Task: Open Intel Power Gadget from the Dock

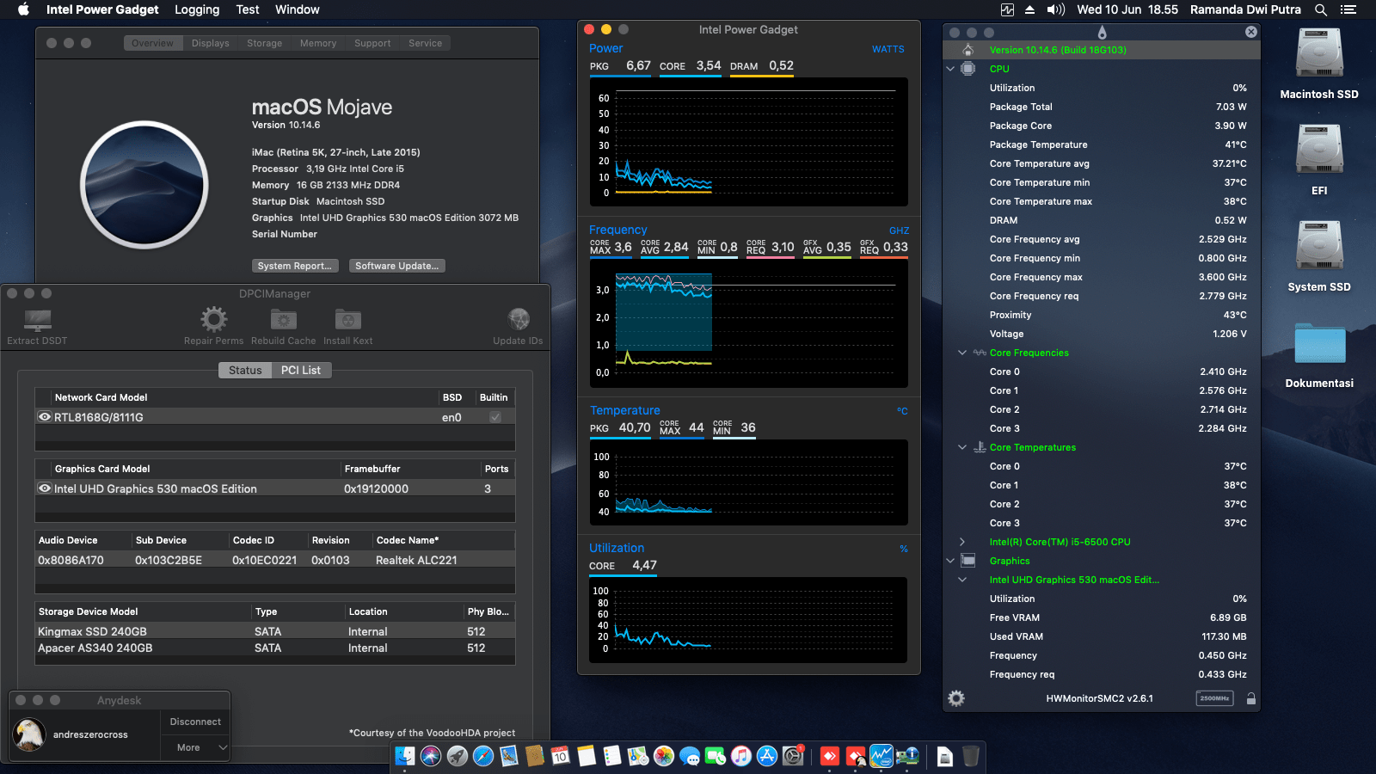Action: [881, 757]
